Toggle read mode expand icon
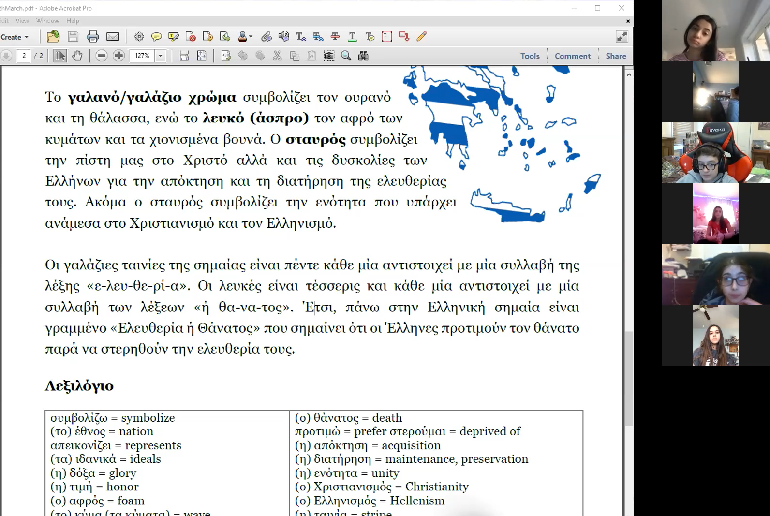Viewport: 770px width, 516px height. [622, 37]
